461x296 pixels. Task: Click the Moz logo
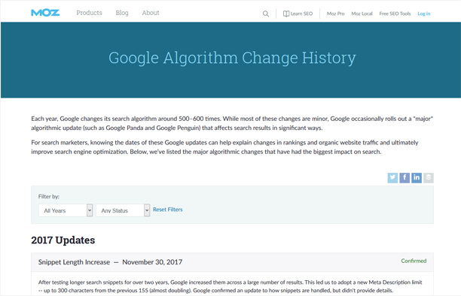pyautogui.click(x=45, y=13)
